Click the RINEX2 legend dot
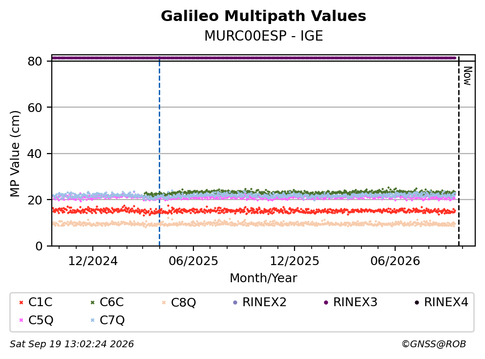The image size is (485, 359). click(x=235, y=302)
